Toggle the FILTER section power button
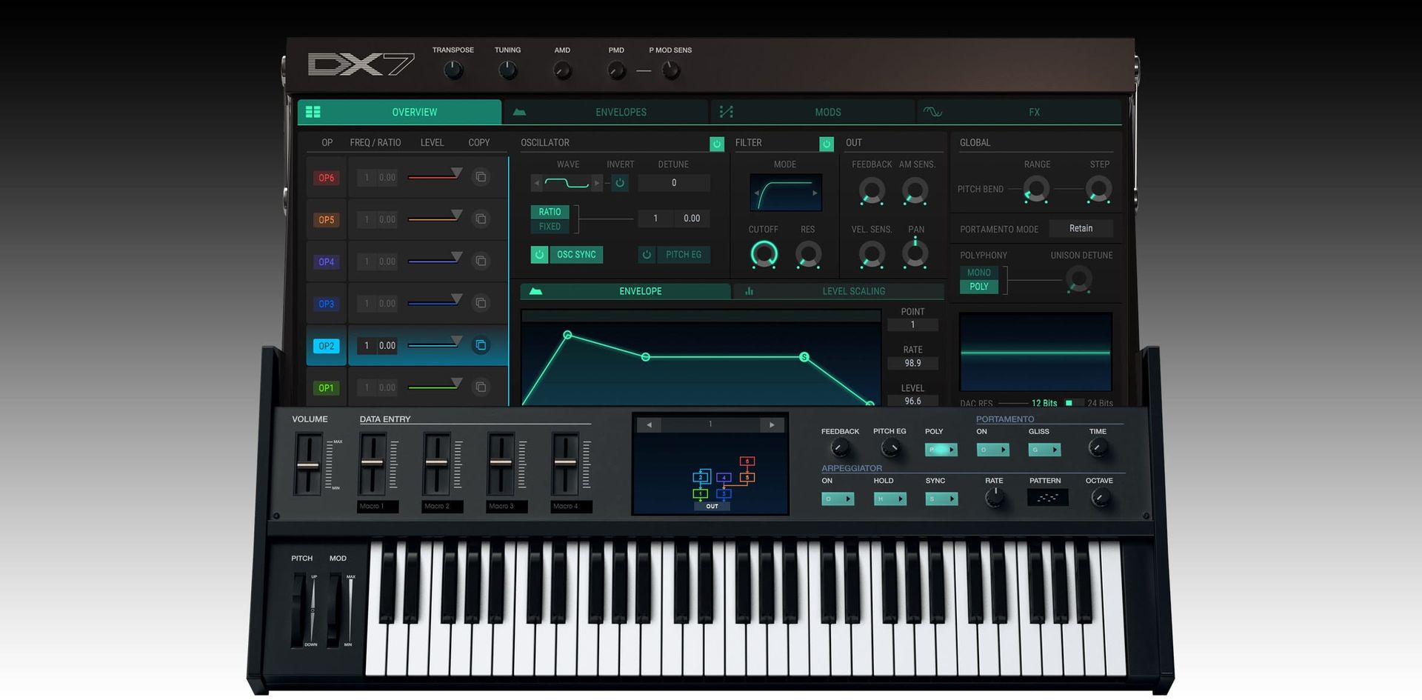The width and height of the screenshot is (1422, 700). 827,144
